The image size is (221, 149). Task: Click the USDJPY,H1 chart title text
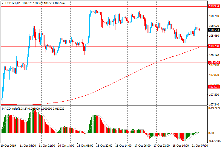13,3
